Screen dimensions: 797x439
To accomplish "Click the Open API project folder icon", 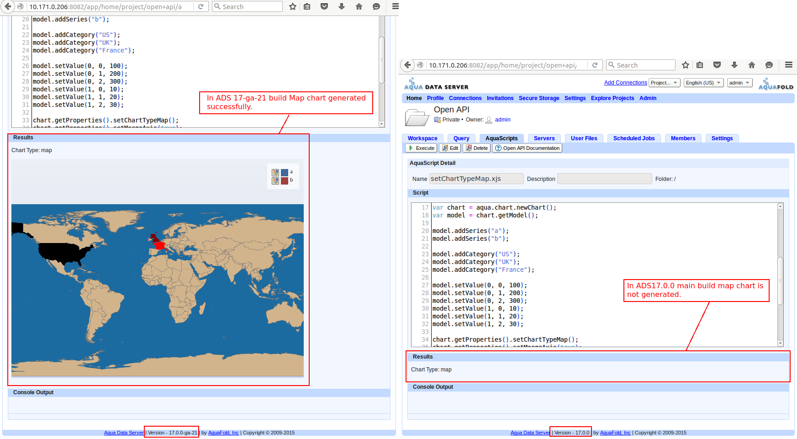I will 417,117.
